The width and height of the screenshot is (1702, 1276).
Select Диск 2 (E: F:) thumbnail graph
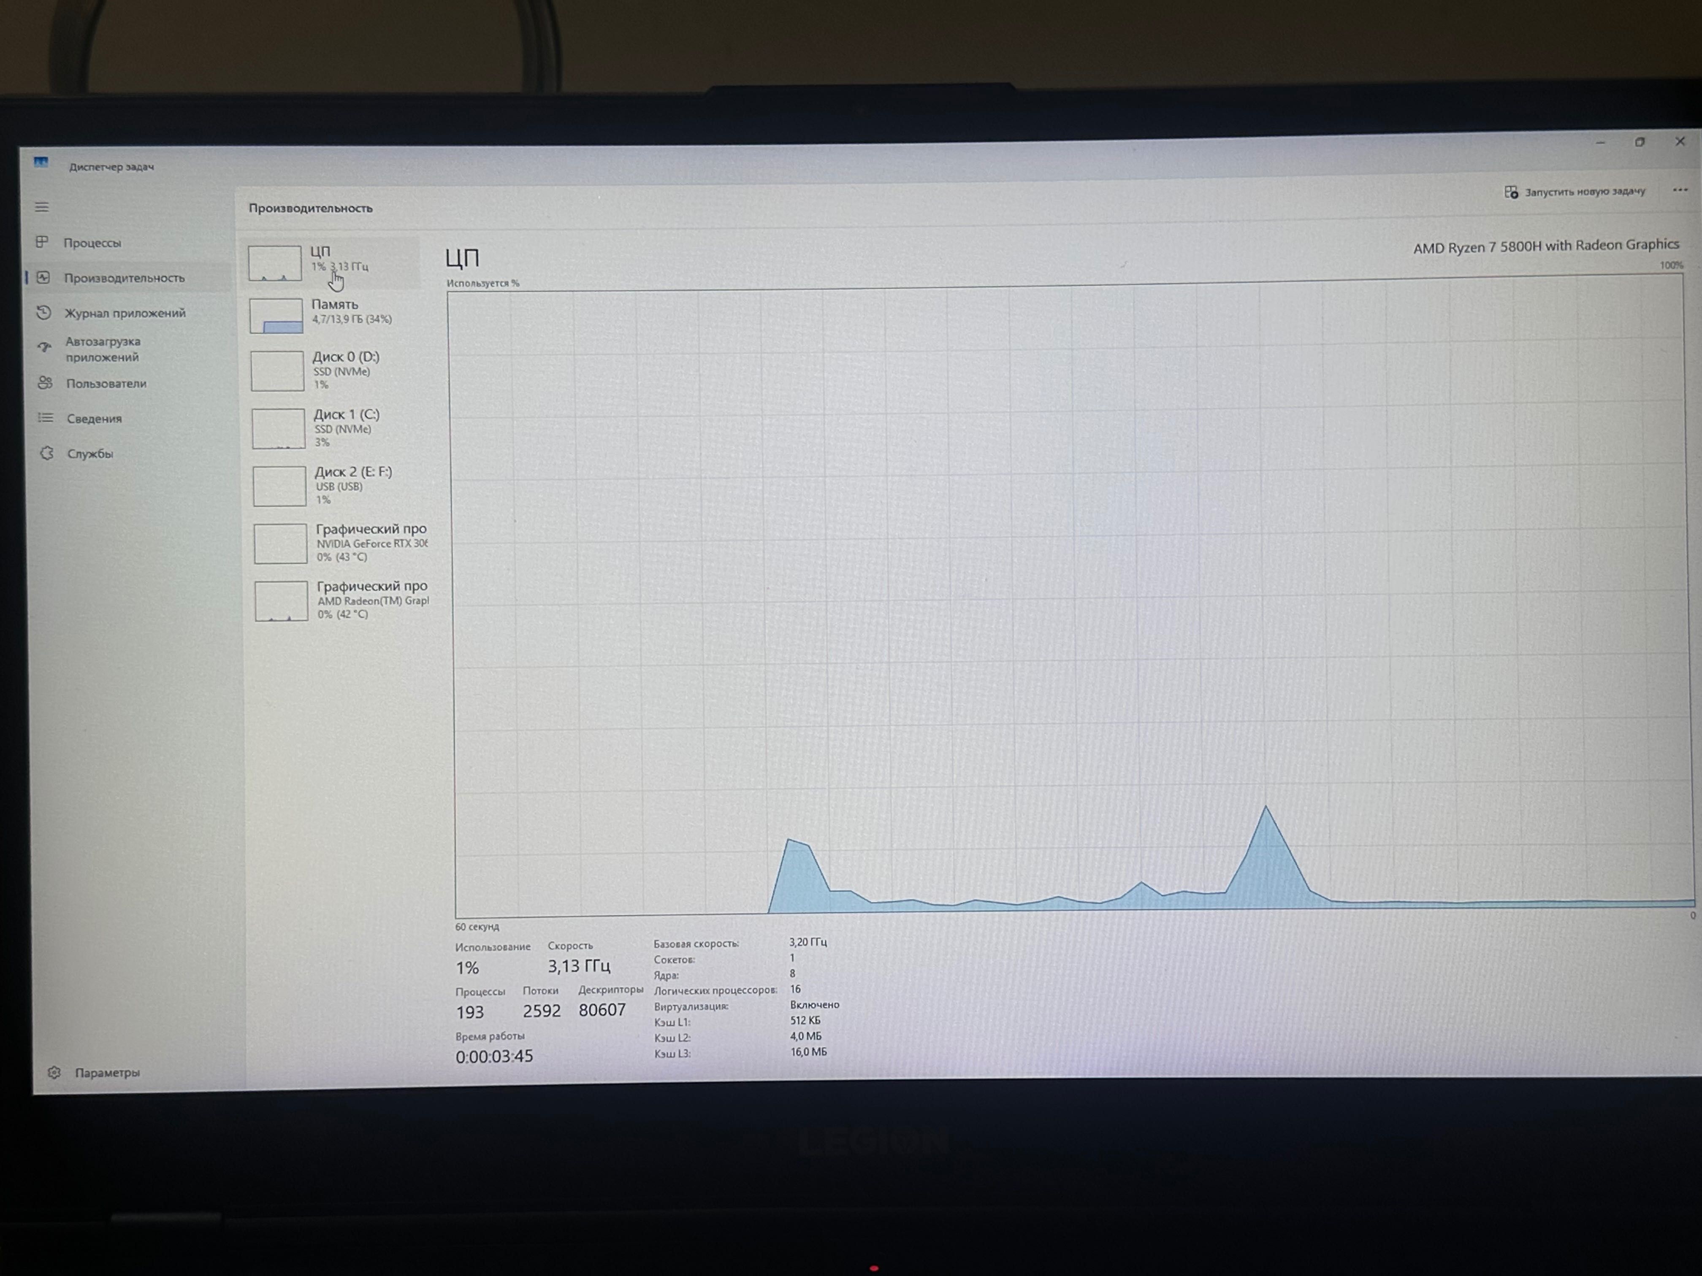279,486
